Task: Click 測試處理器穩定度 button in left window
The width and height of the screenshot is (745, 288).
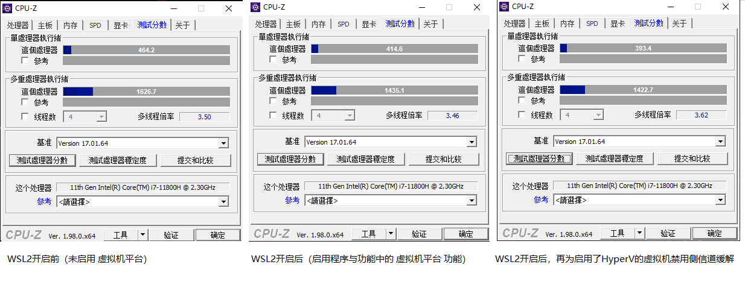Action: (x=117, y=160)
